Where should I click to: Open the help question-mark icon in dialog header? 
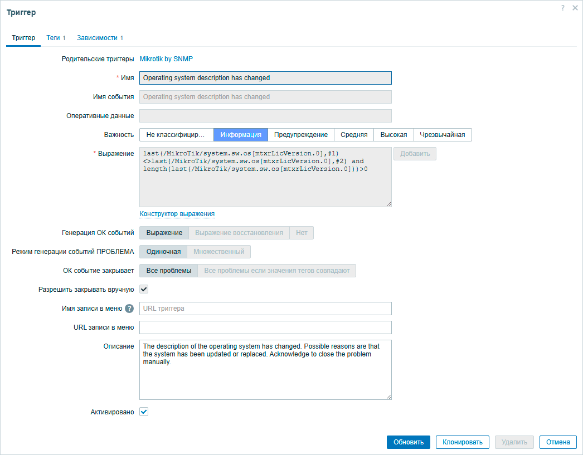562,8
